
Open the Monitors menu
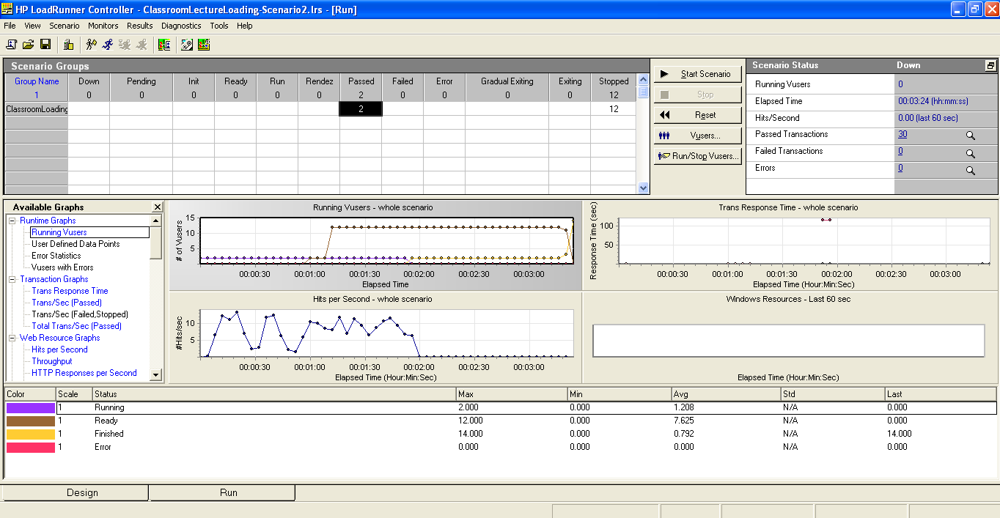point(103,25)
